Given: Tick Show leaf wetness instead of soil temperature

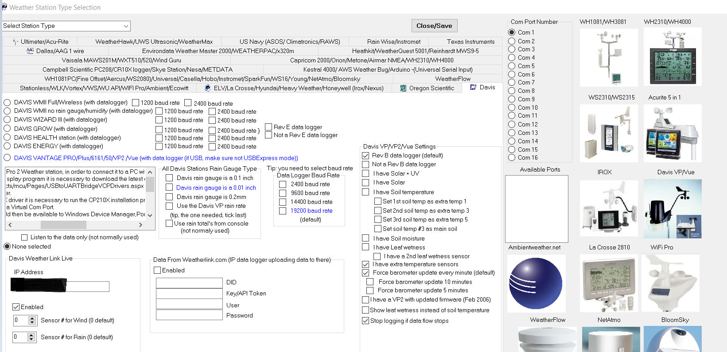Looking at the screenshot, I should click(365, 310).
